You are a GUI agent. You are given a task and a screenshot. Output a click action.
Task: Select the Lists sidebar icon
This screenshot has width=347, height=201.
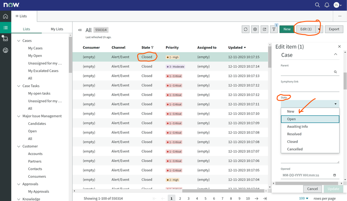click(x=6, y=28)
